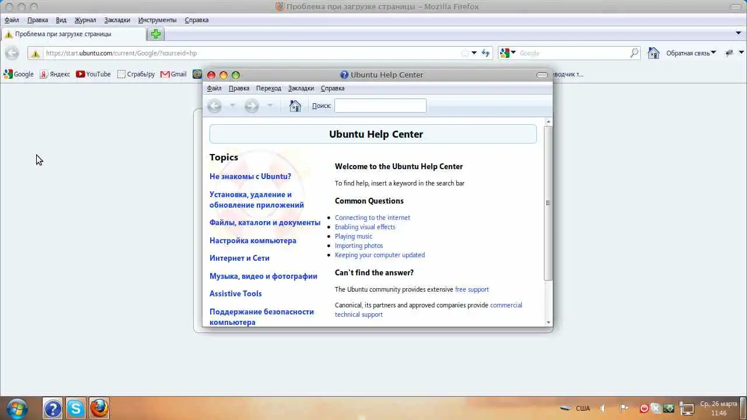Open new tab with green plus
Image resolution: width=747 pixels, height=420 pixels.
(156, 34)
